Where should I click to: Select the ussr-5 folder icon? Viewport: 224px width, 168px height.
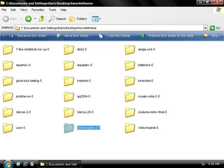(x=8, y=128)
